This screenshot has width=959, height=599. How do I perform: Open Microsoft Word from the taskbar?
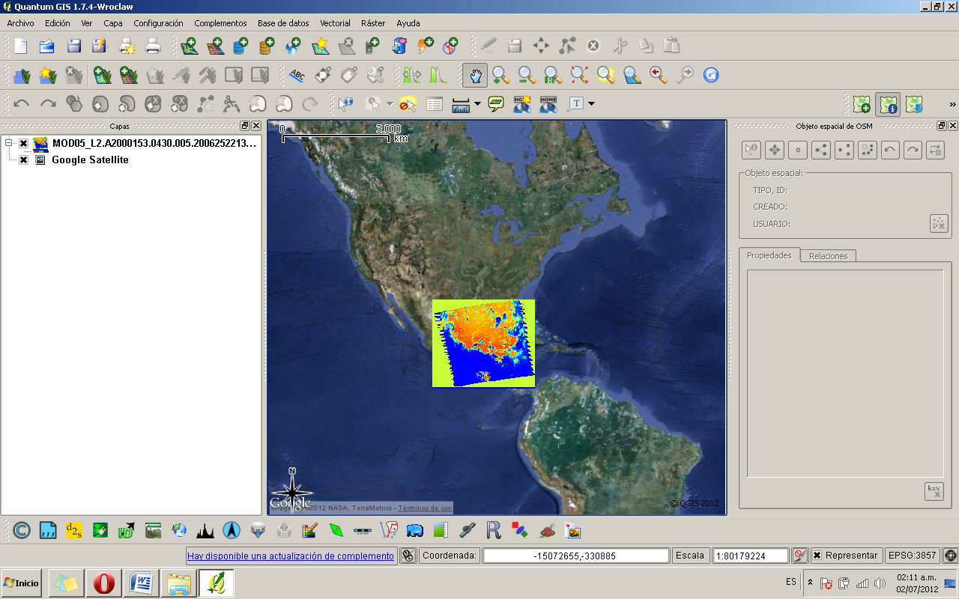click(142, 583)
